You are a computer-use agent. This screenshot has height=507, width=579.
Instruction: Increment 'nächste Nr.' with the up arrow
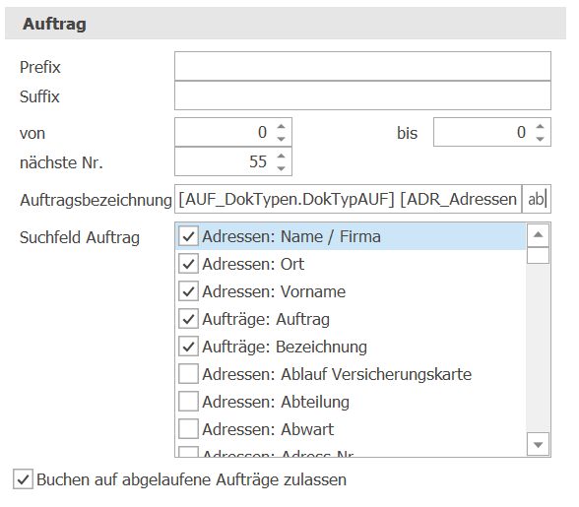[282, 156]
